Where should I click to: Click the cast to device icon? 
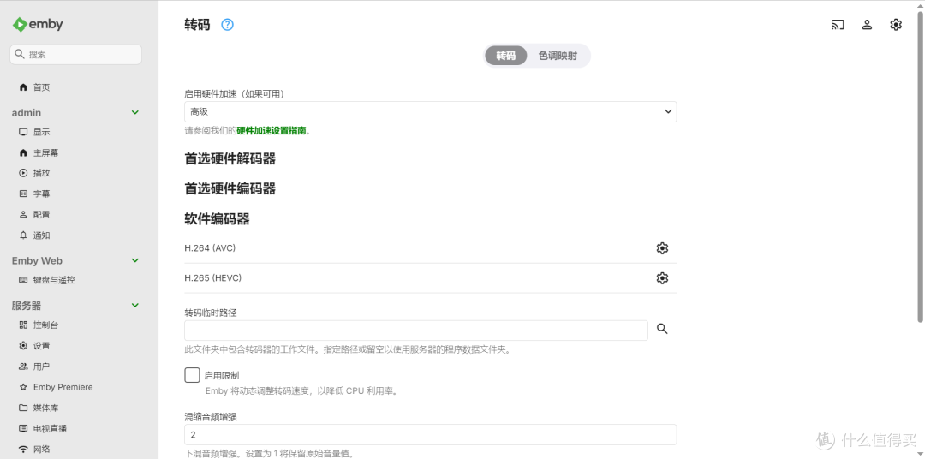838,25
